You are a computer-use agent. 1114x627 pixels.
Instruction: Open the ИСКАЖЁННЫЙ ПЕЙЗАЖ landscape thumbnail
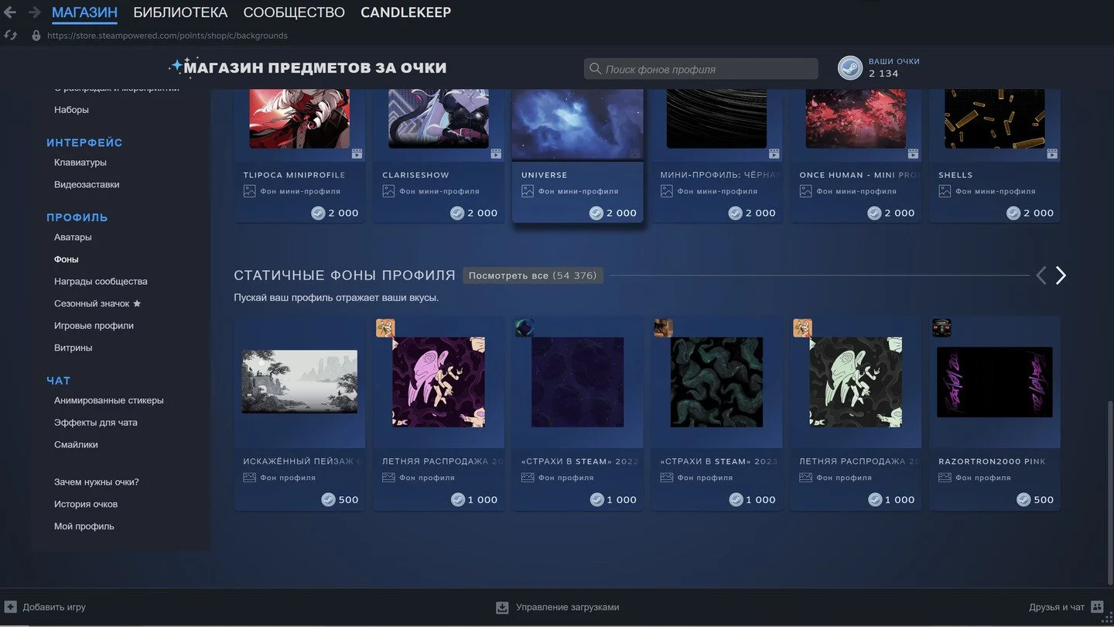[299, 382]
